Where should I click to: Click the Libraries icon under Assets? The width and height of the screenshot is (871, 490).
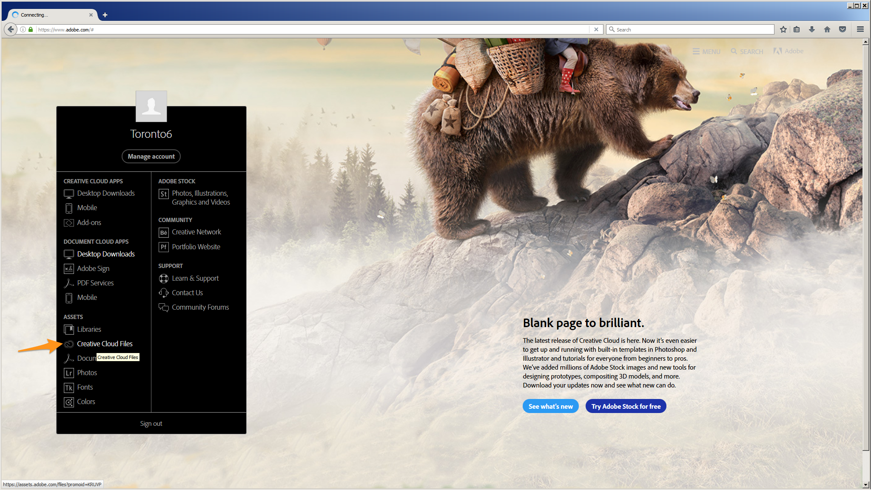pos(68,330)
